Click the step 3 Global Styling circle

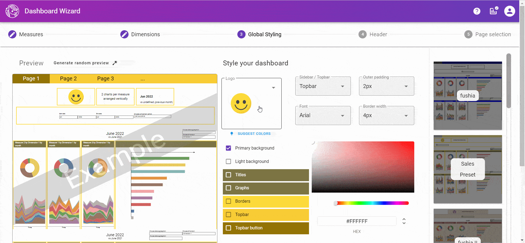pos(241,34)
